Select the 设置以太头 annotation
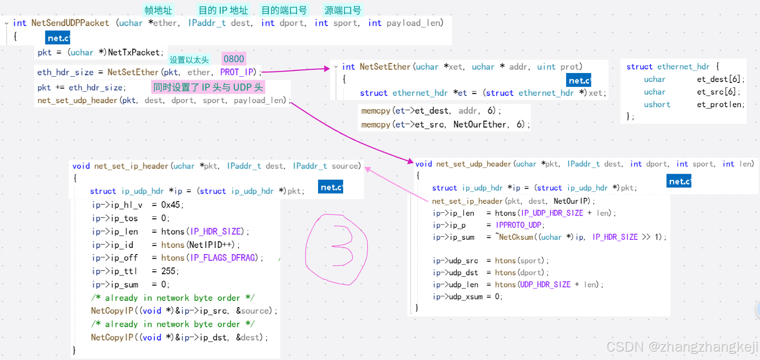The width and height of the screenshot is (760, 360). (x=189, y=60)
